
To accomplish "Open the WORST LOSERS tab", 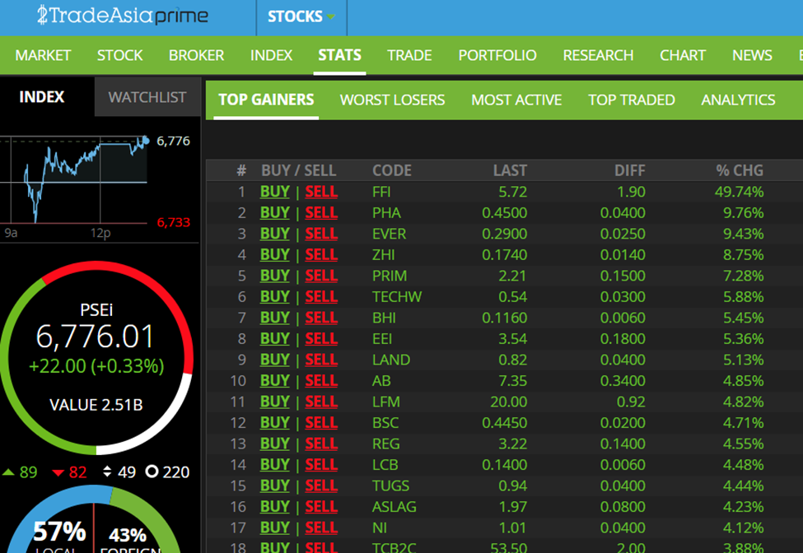I will 392,100.
